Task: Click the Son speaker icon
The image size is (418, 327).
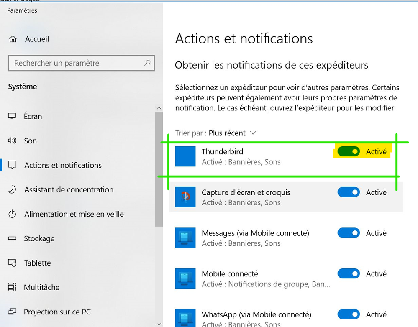Action: [x=13, y=141]
